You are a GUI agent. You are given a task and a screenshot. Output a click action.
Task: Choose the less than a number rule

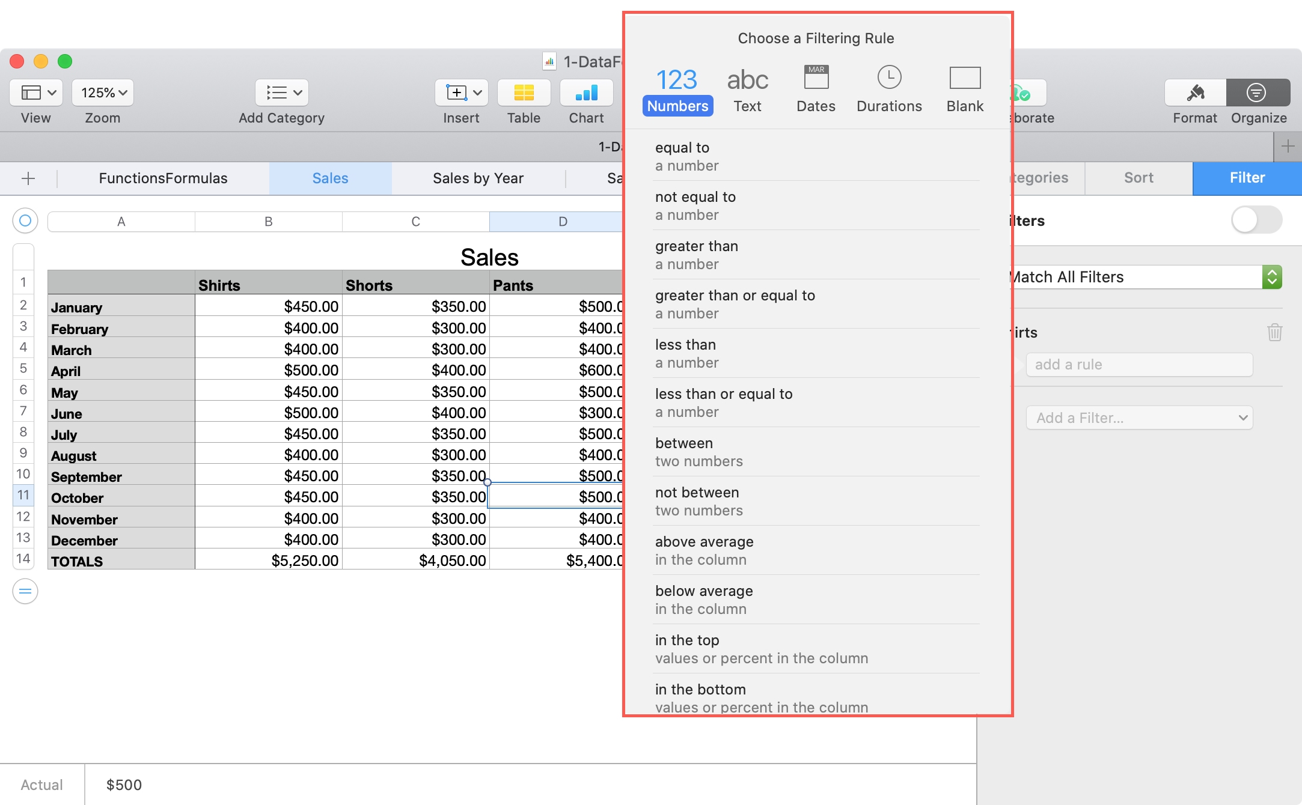816,353
